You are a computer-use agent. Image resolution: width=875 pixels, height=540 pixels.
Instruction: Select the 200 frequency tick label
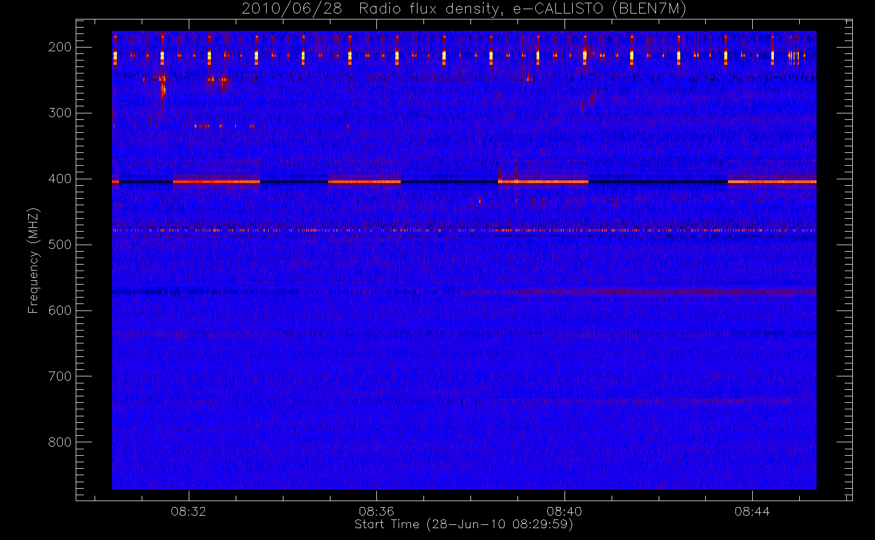click(60, 47)
